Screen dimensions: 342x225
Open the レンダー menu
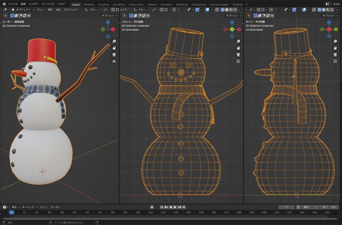[x=34, y=4]
